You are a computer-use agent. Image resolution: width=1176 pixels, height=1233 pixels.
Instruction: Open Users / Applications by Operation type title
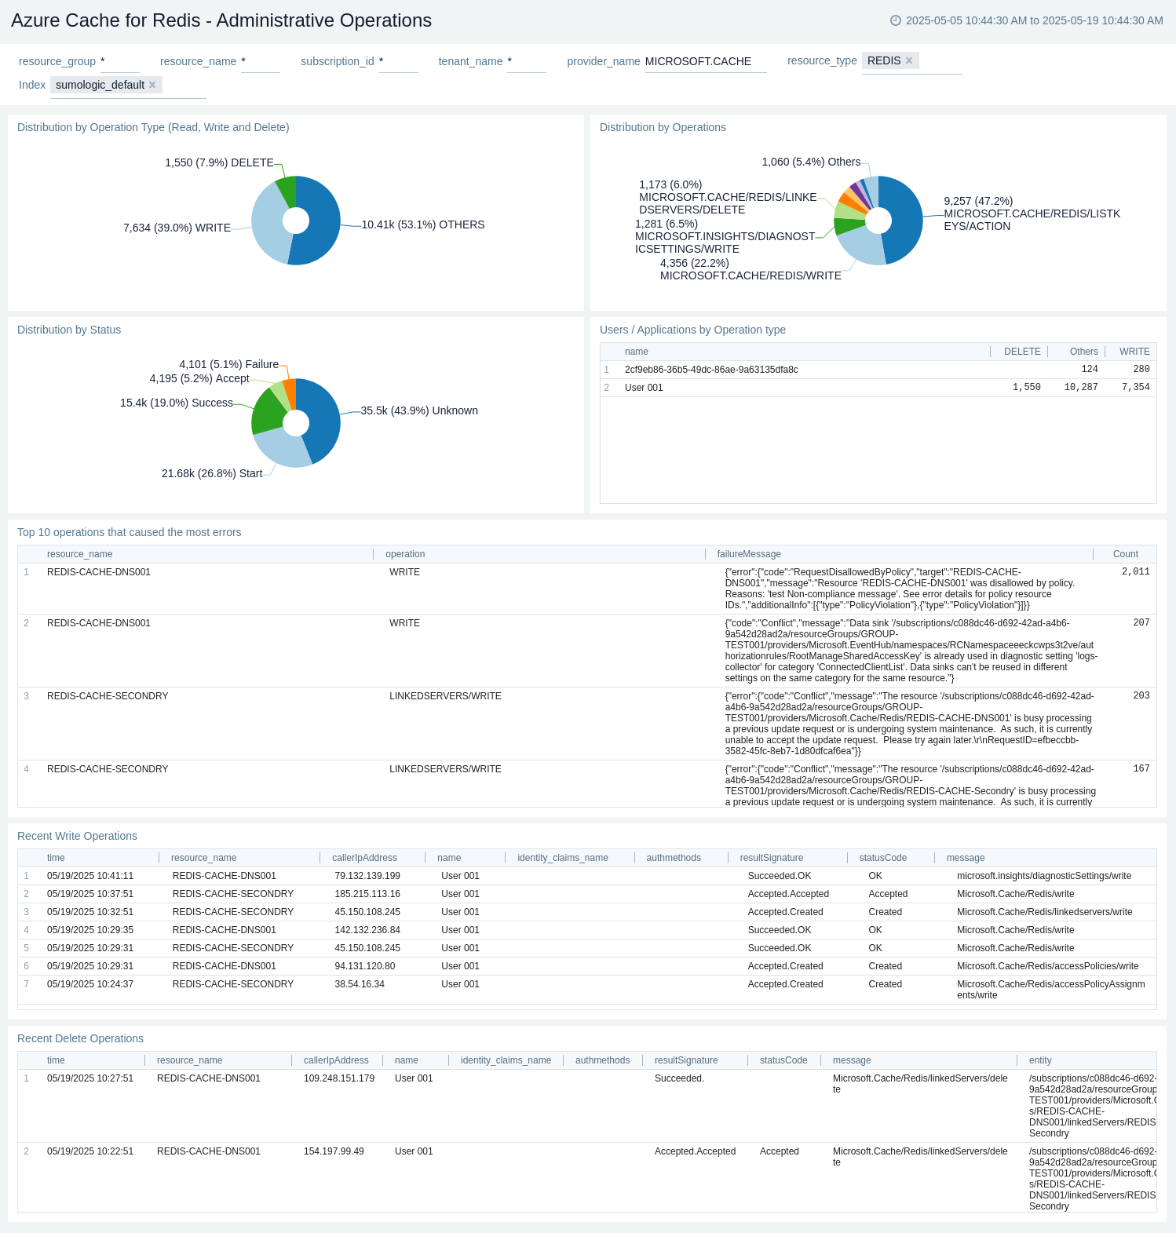pos(692,330)
